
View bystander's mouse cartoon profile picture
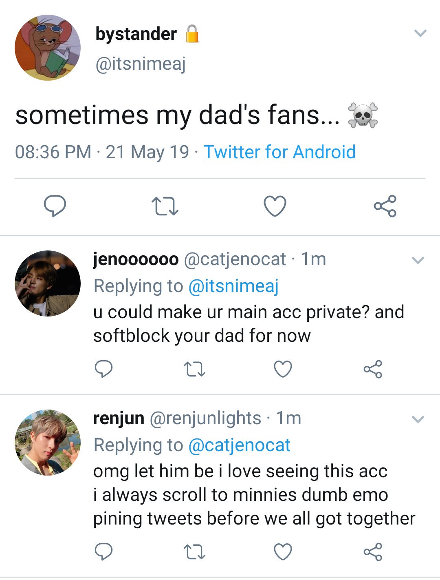(48, 48)
